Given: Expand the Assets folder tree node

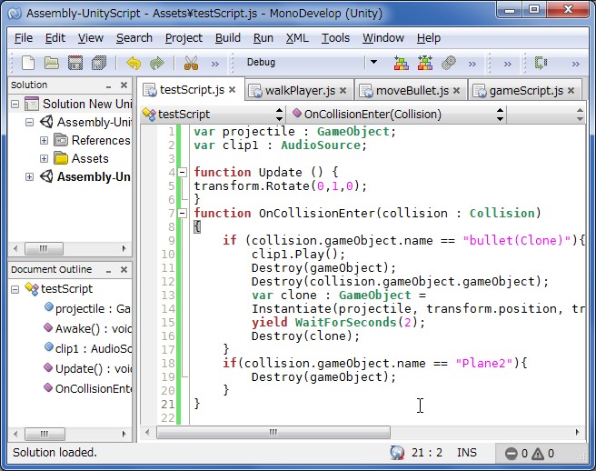Looking at the screenshot, I should (45, 159).
